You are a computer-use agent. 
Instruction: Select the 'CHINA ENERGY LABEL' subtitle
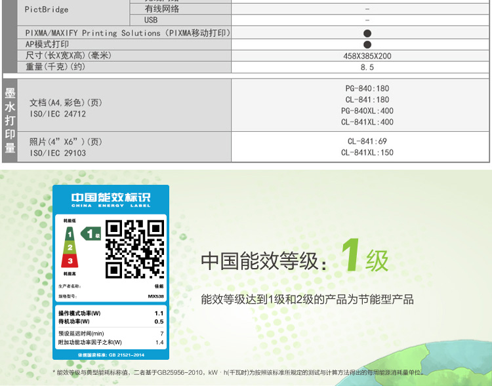click(x=111, y=206)
